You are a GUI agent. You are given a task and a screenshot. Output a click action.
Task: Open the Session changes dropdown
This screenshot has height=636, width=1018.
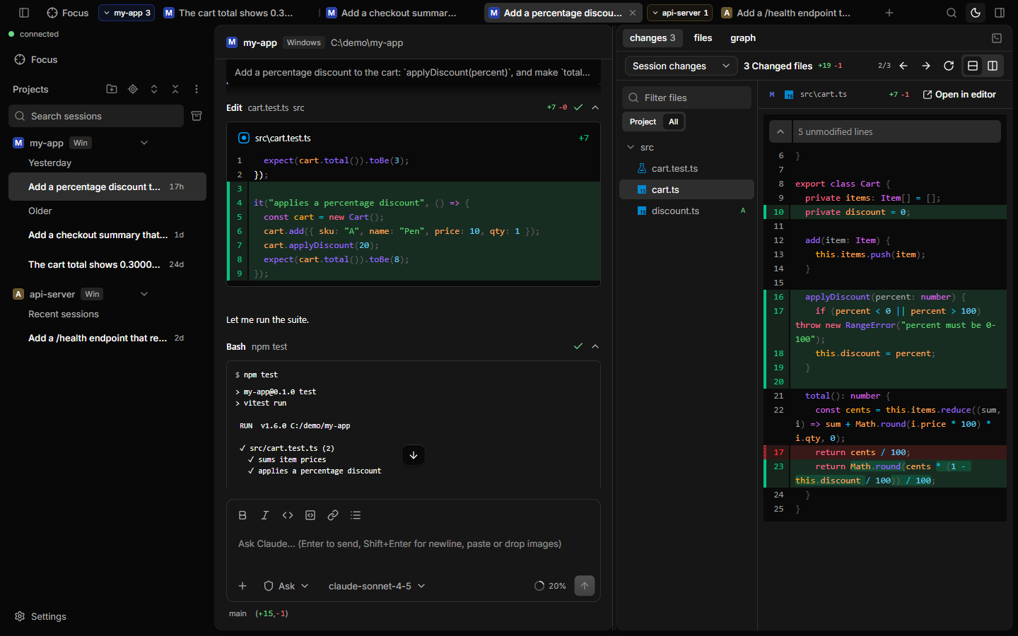[x=681, y=66]
